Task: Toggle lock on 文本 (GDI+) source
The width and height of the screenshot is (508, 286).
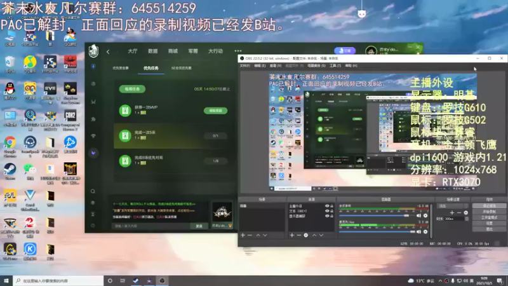Action: [331, 211]
